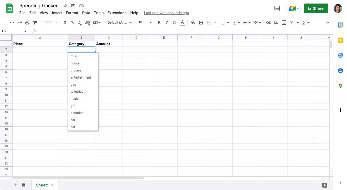Viewport: 347px width, 190px height.
Task: Open Sheet1 tab options arrow
Action: 52,185
